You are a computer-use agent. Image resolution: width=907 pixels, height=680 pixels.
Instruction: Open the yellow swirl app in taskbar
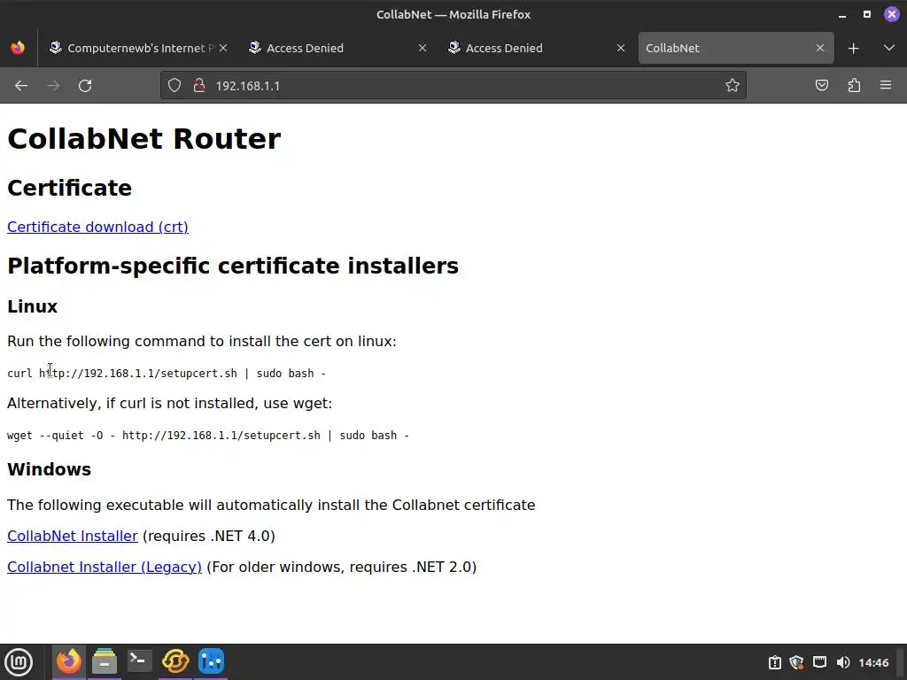tap(175, 661)
